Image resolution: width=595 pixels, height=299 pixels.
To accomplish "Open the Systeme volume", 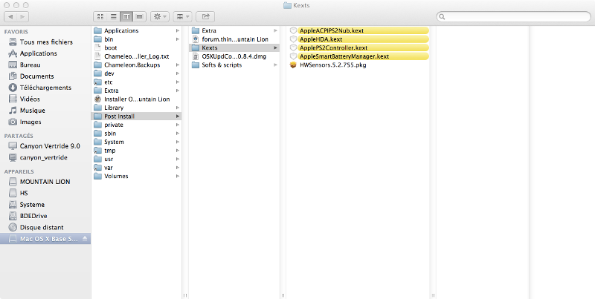I will click(x=45, y=204).
